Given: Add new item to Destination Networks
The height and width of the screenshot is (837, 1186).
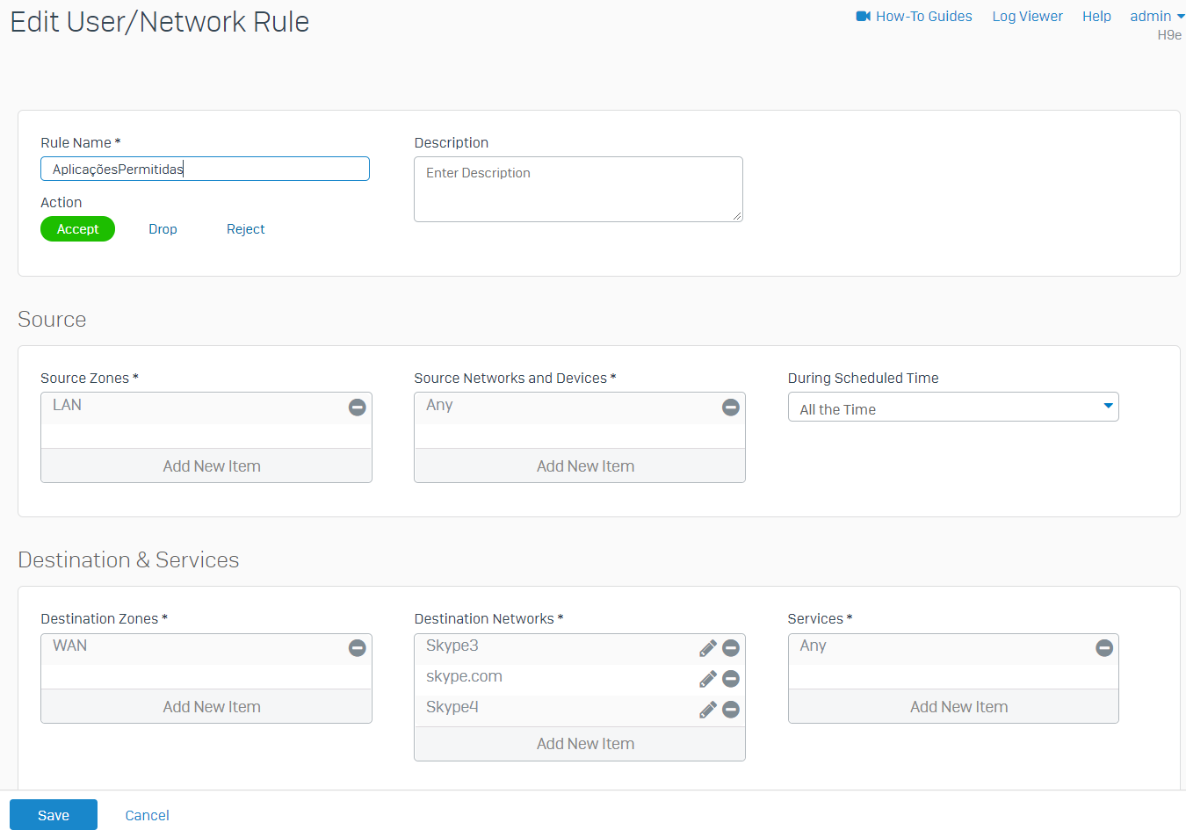Looking at the screenshot, I should coord(580,743).
